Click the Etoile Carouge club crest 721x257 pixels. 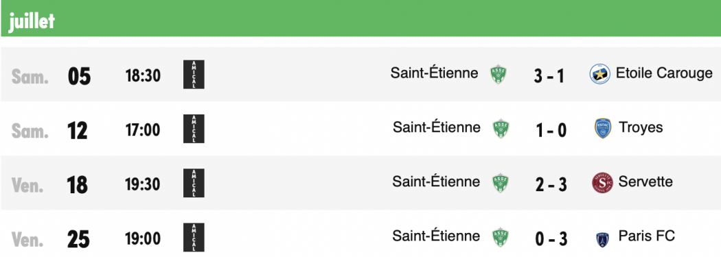pyautogui.click(x=600, y=74)
